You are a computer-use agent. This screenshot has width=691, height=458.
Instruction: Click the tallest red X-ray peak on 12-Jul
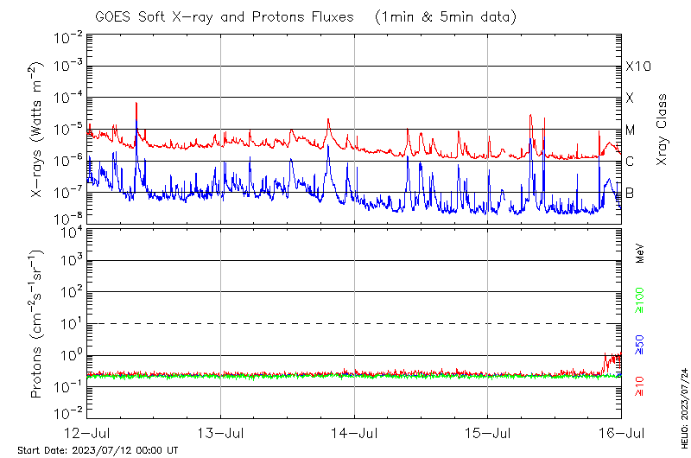(x=136, y=104)
